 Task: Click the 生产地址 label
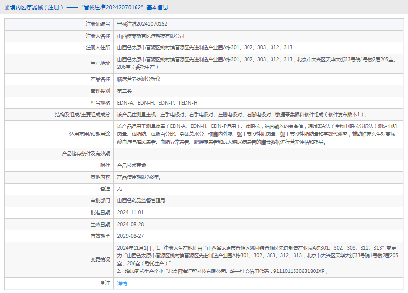click(100, 63)
